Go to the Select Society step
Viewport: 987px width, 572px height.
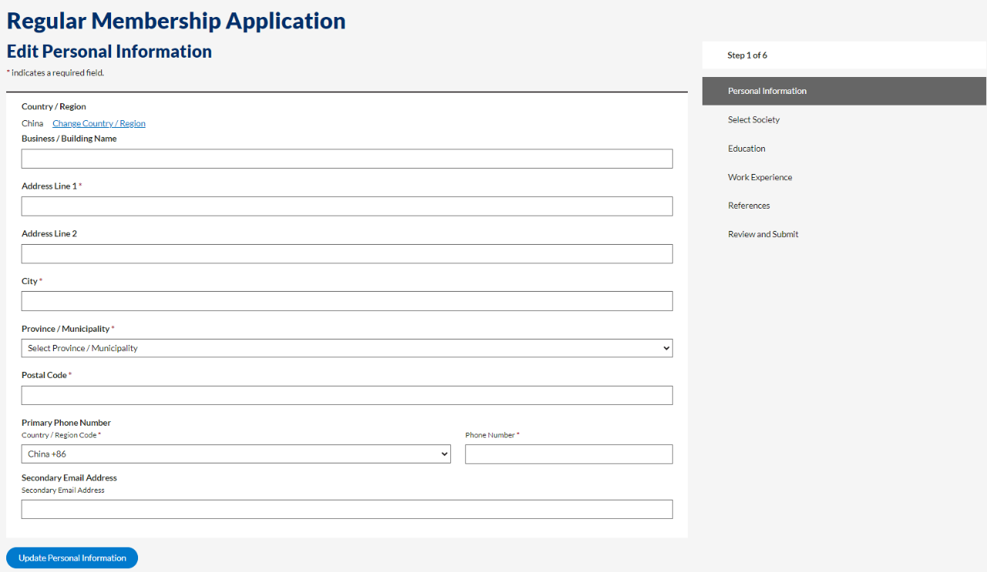tap(753, 120)
